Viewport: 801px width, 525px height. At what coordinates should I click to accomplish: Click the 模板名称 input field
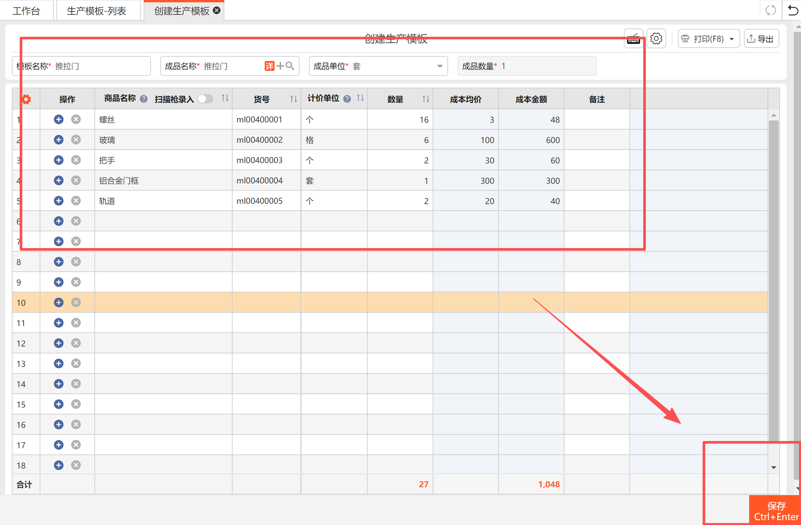(x=81, y=66)
